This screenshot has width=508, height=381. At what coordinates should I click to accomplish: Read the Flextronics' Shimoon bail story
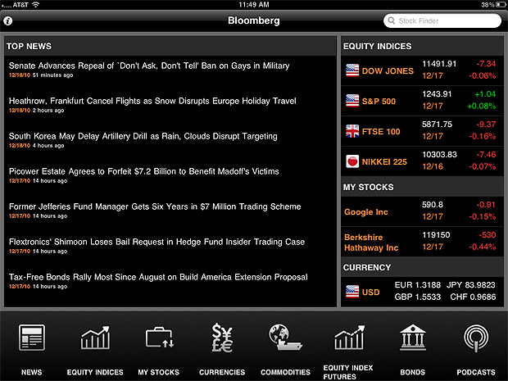(156, 242)
